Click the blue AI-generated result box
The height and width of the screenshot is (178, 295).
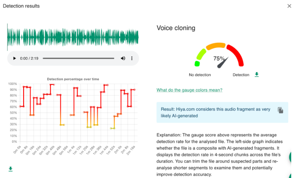click(x=215, y=113)
